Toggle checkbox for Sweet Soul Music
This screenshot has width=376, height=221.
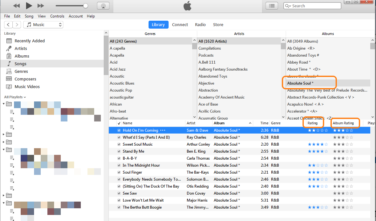point(119,144)
